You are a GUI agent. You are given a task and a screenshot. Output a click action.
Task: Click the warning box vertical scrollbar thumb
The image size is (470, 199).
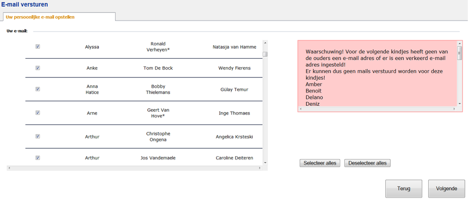click(459, 52)
